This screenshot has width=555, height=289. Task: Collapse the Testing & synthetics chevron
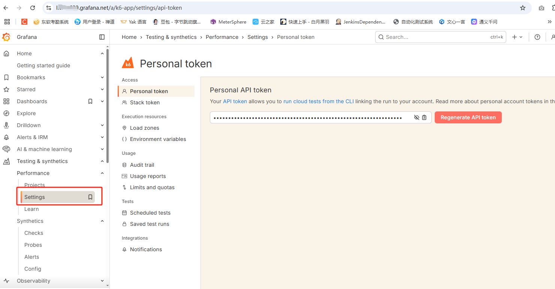pos(102,161)
